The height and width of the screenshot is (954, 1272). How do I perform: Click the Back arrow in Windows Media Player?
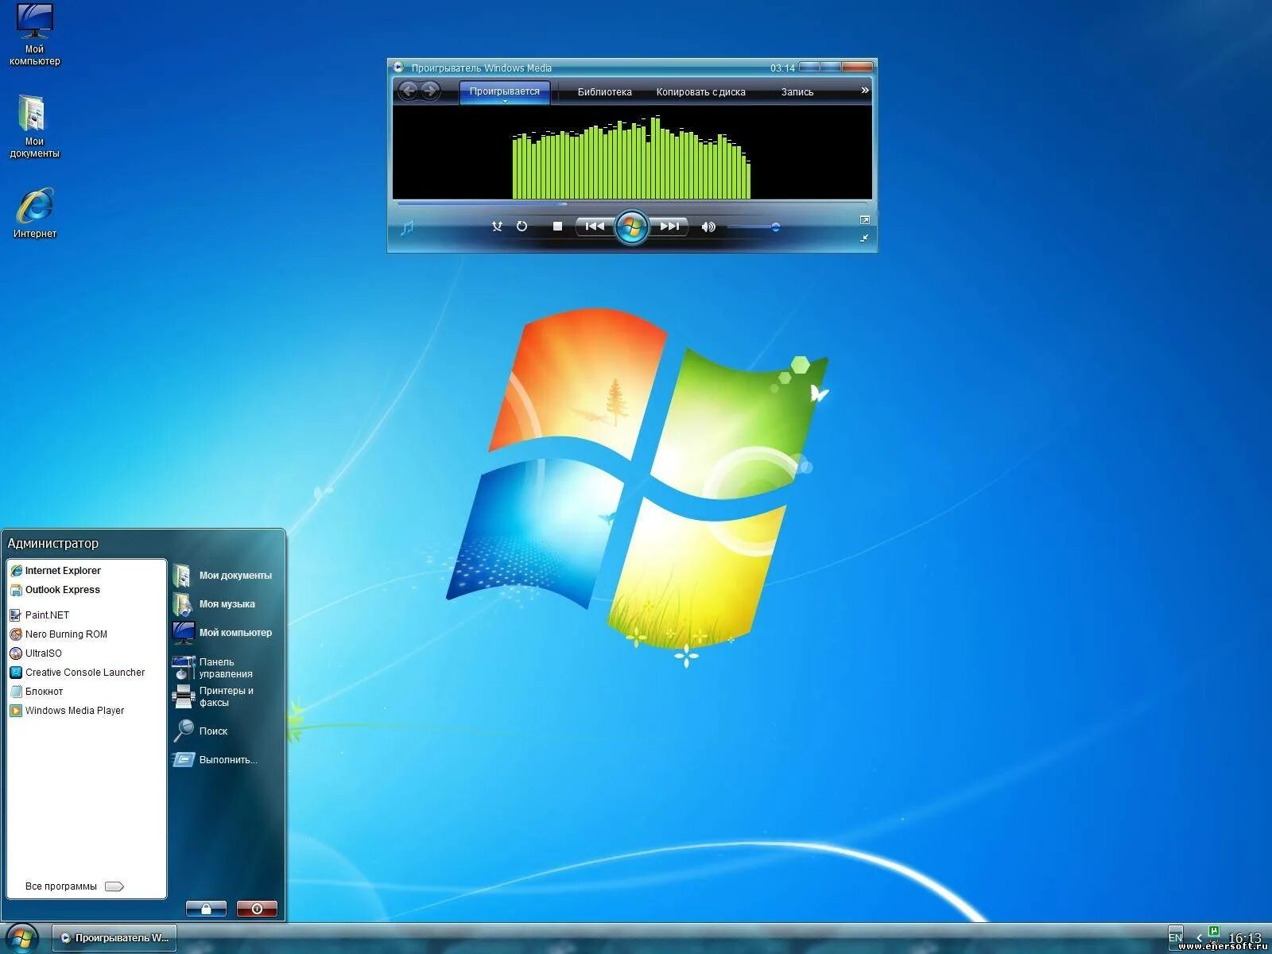click(409, 91)
